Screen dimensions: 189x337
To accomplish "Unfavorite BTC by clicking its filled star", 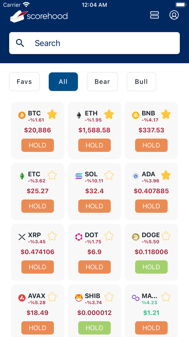I will (52, 114).
